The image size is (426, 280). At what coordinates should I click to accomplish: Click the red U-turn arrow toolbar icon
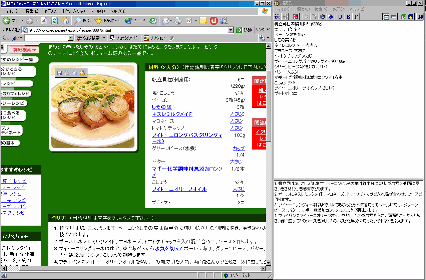coord(214,21)
